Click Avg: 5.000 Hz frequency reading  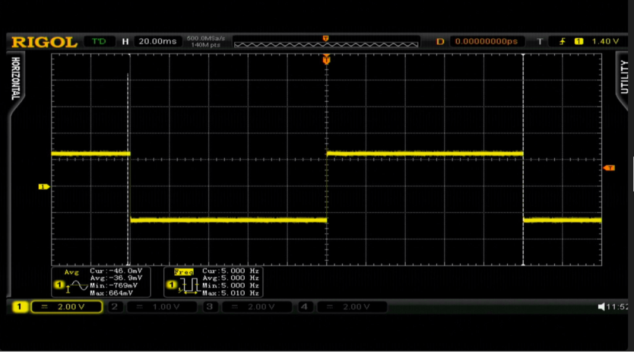click(x=231, y=278)
